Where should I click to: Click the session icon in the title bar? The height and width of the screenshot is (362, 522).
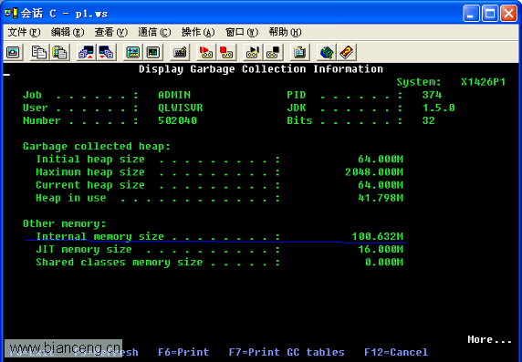pyautogui.click(x=11, y=14)
